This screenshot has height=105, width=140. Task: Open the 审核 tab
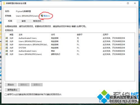pos(24,21)
